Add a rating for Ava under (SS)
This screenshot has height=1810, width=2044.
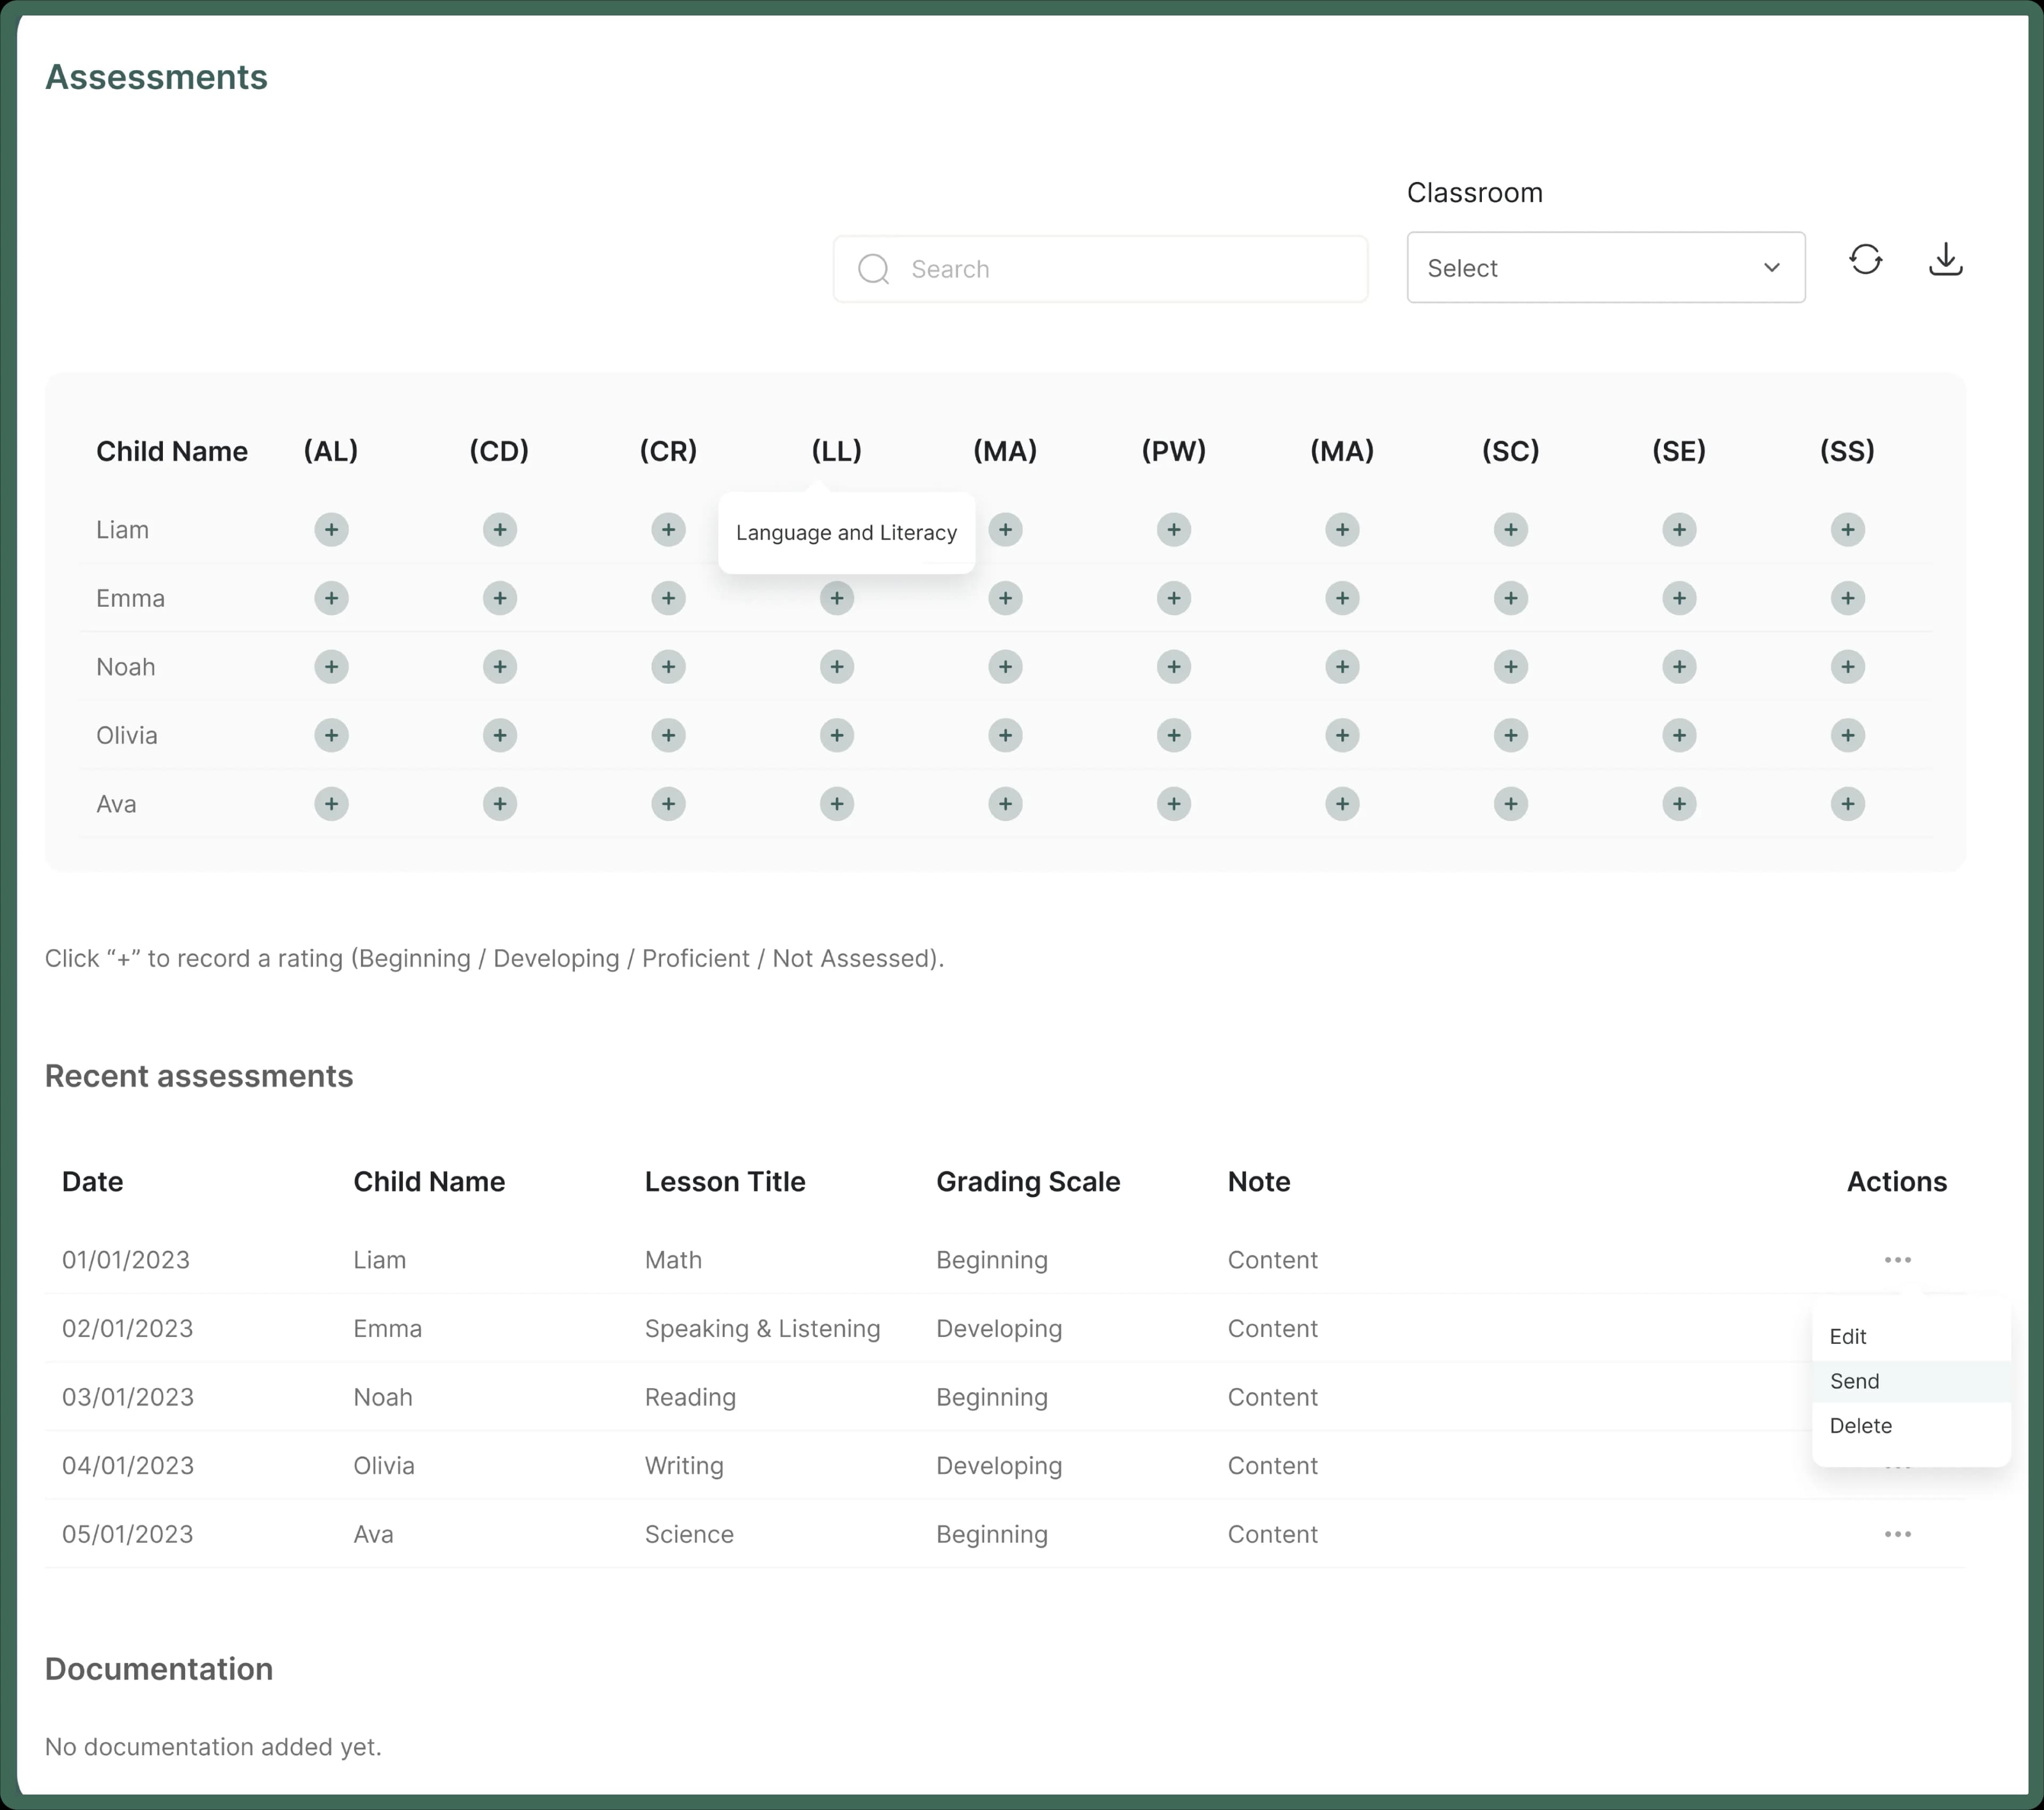point(1847,803)
